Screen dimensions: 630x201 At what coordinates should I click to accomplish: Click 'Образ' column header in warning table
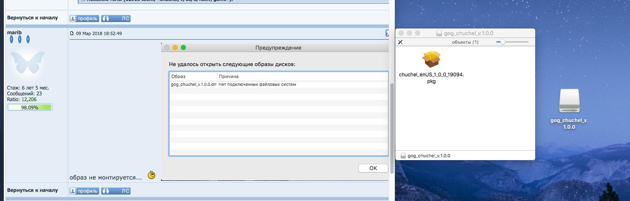(178, 76)
